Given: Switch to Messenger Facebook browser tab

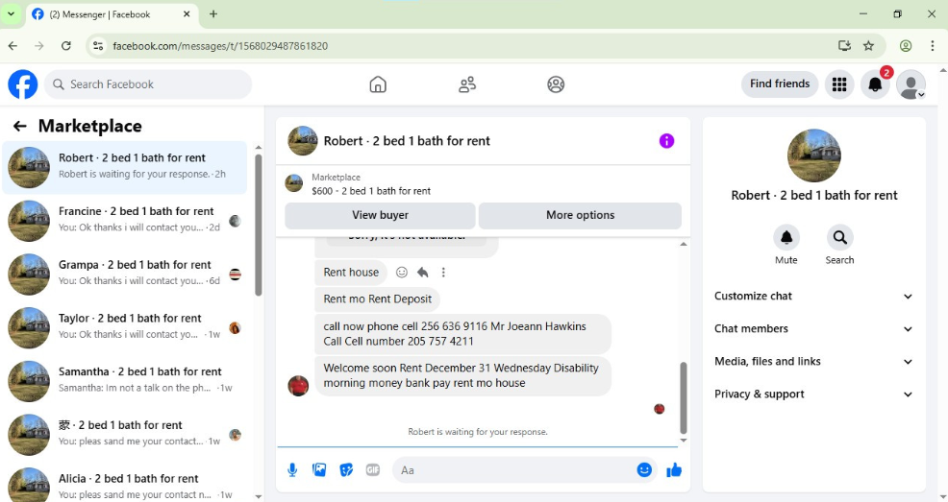Looking at the screenshot, I should click(x=112, y=14).
